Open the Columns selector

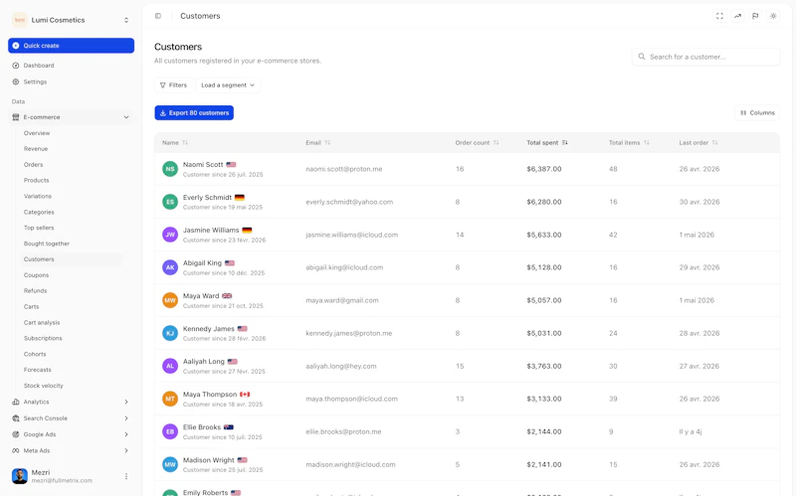click(757, 113)
